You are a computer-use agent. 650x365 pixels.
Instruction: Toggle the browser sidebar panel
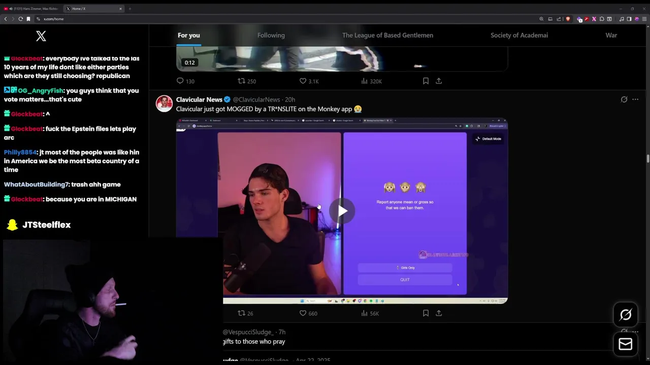[629, 19]
